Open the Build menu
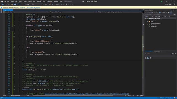This screenshot has height=99, width=177. pos(25,1)
